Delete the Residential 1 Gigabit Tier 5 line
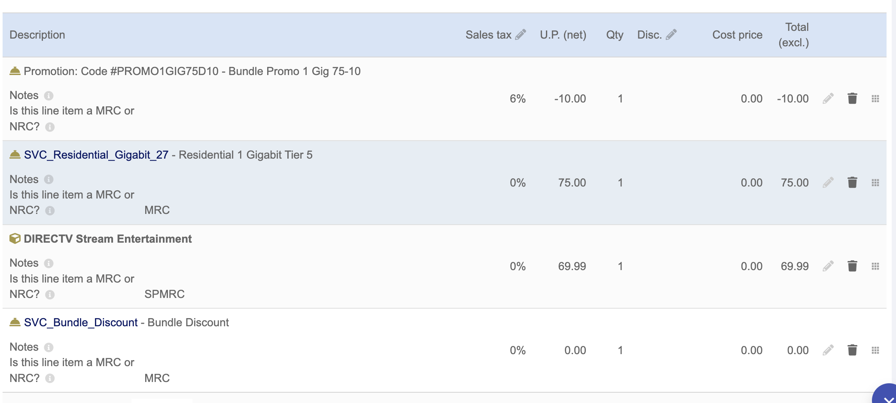Image resolution: width=896 pixels, height=403 pixels. click(x=853, y=183)
